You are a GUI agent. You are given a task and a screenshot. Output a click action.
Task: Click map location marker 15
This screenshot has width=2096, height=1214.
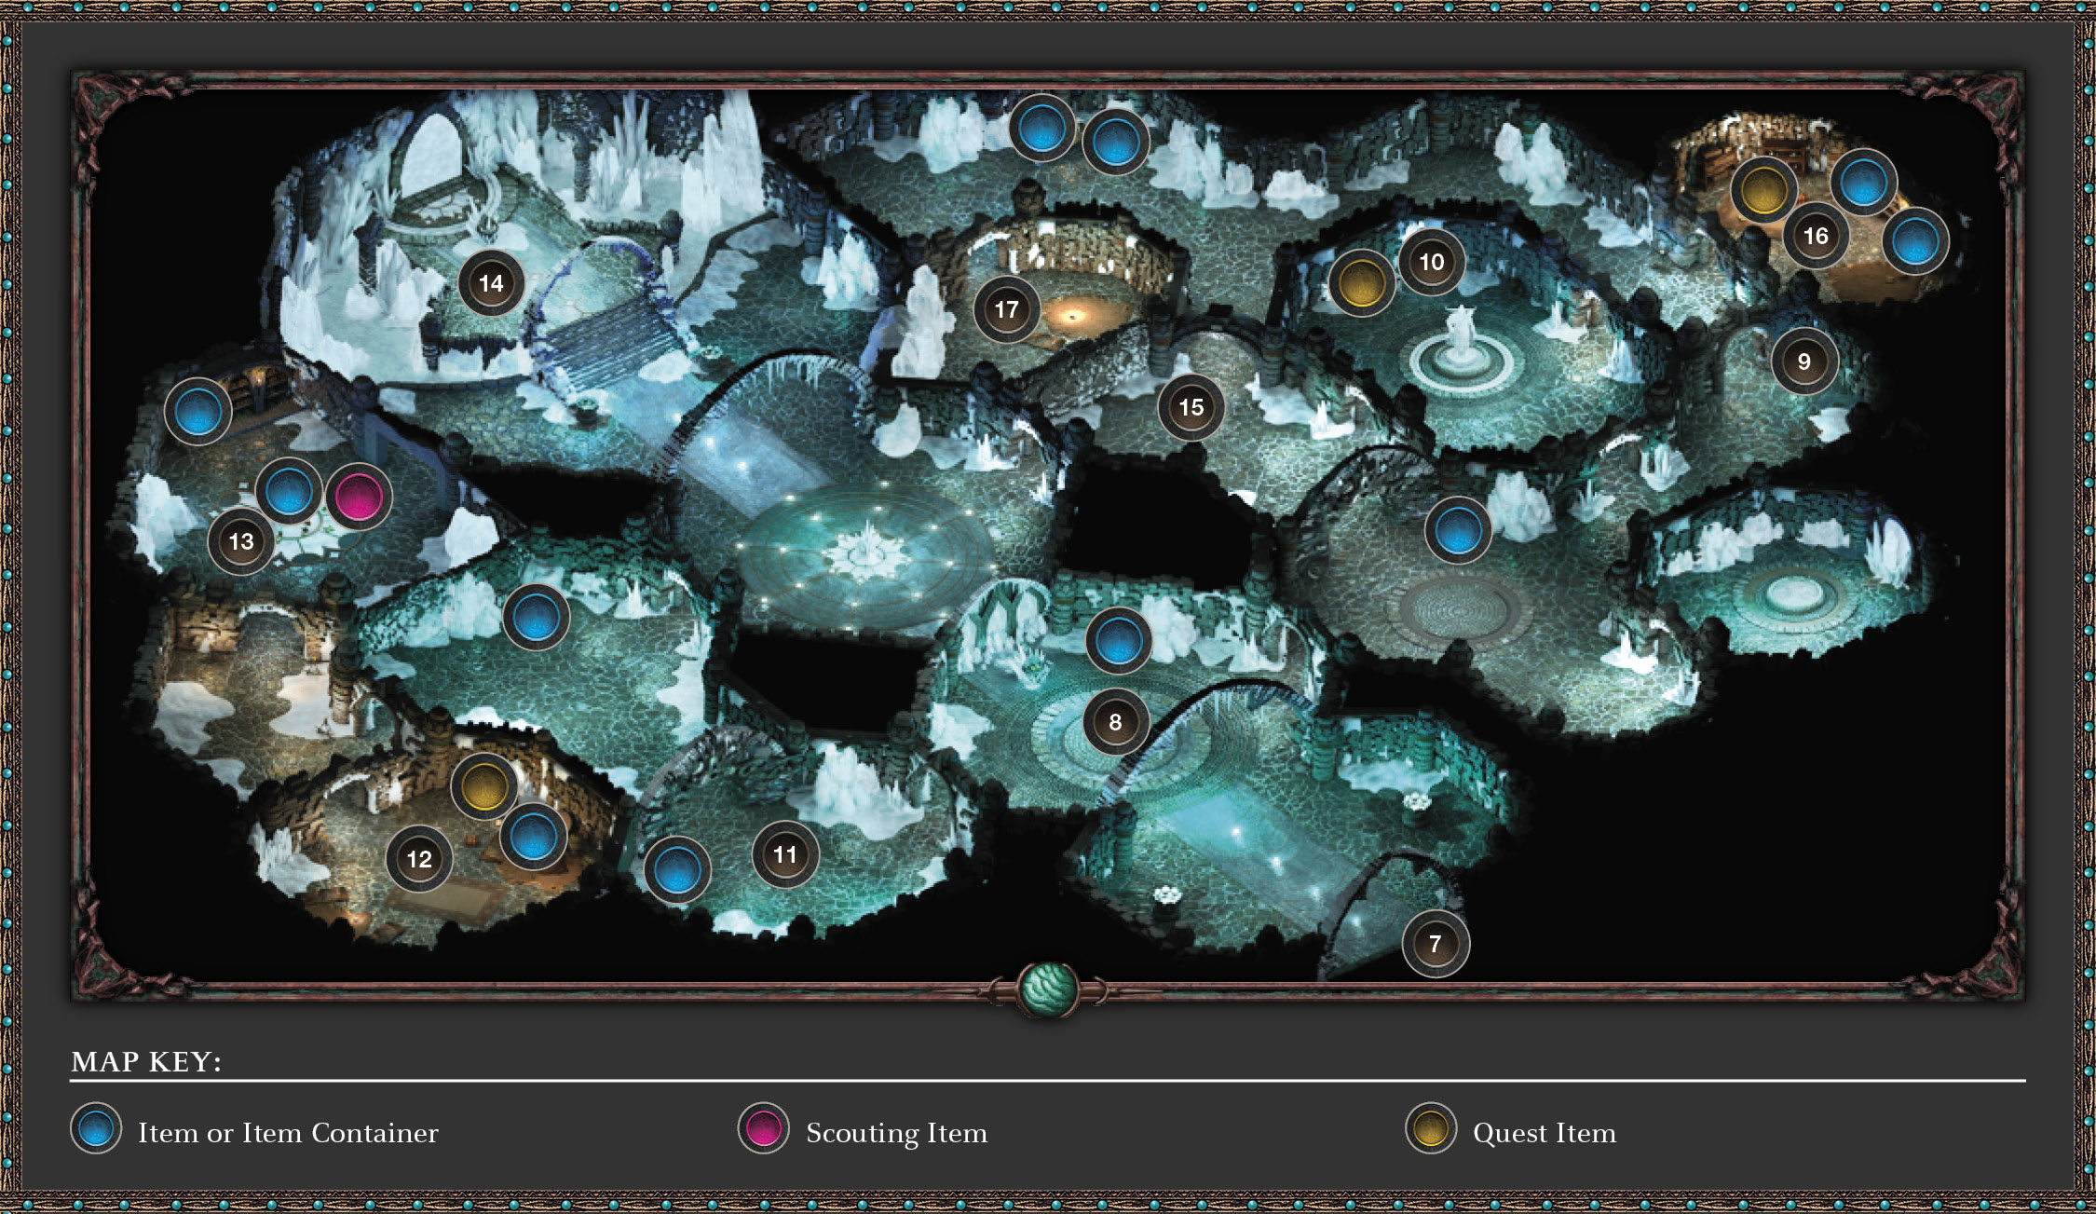point(1191,407)
